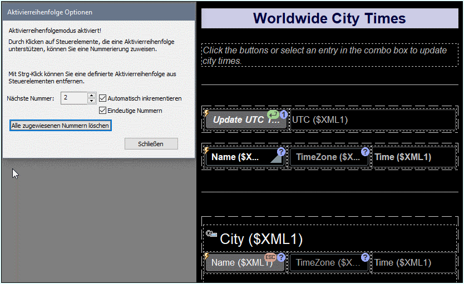Click the ESC badge on lower Name button

pos(270,257)
